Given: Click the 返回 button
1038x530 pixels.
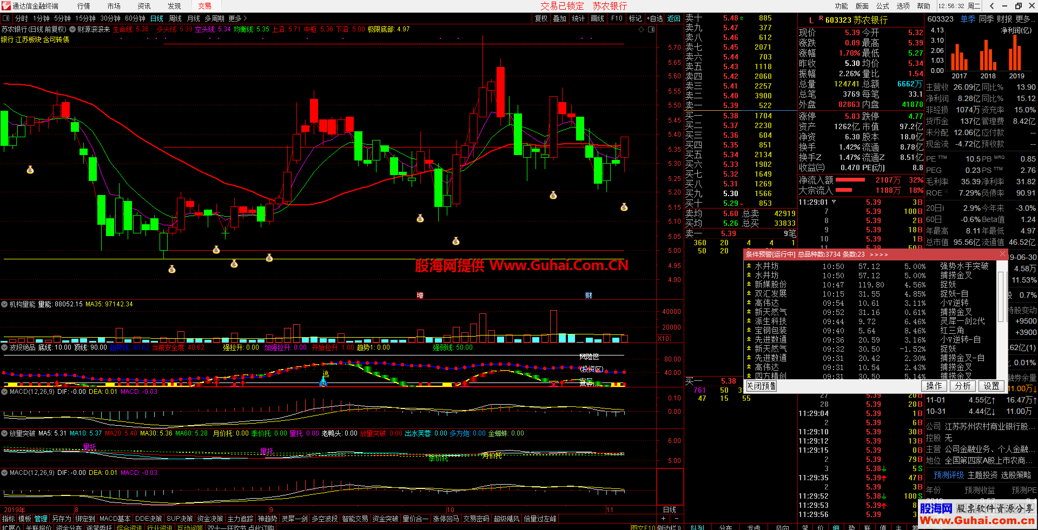Looking at the screenshot, I should pos(674,18).
